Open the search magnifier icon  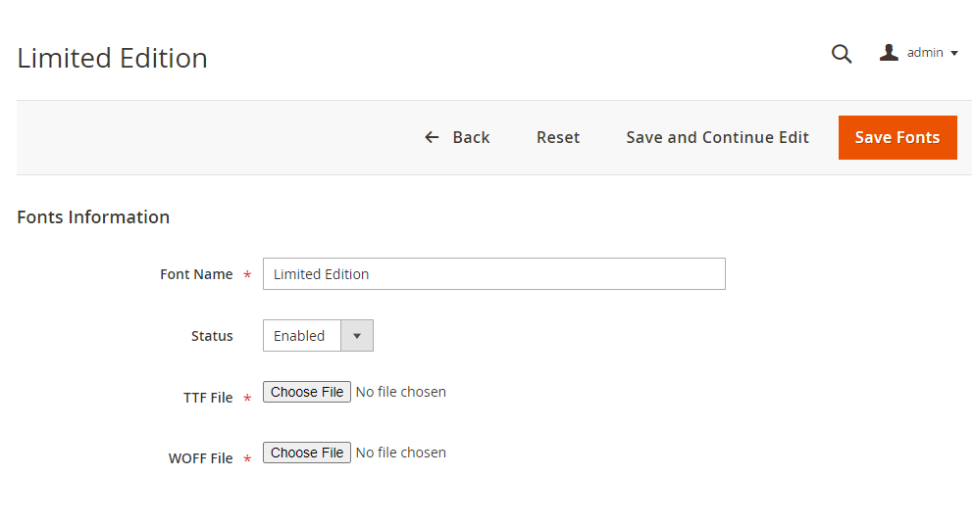(842, 54)
